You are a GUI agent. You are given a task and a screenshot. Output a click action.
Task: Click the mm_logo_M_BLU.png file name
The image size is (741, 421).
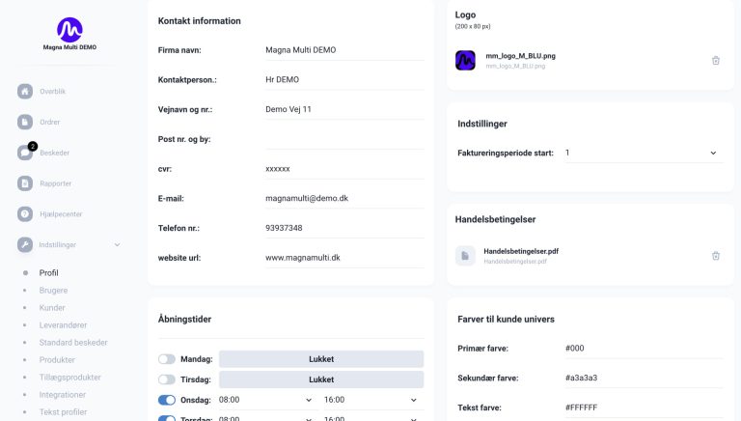[520, 56]
